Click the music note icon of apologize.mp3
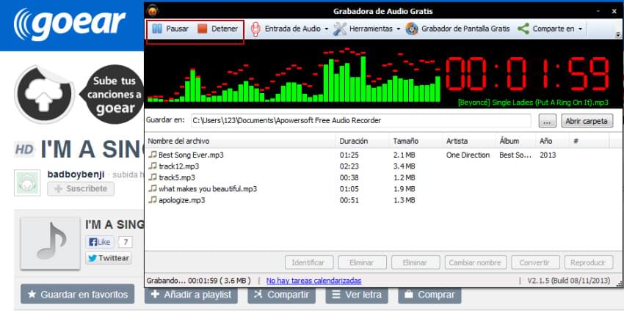 coord(153,200)
